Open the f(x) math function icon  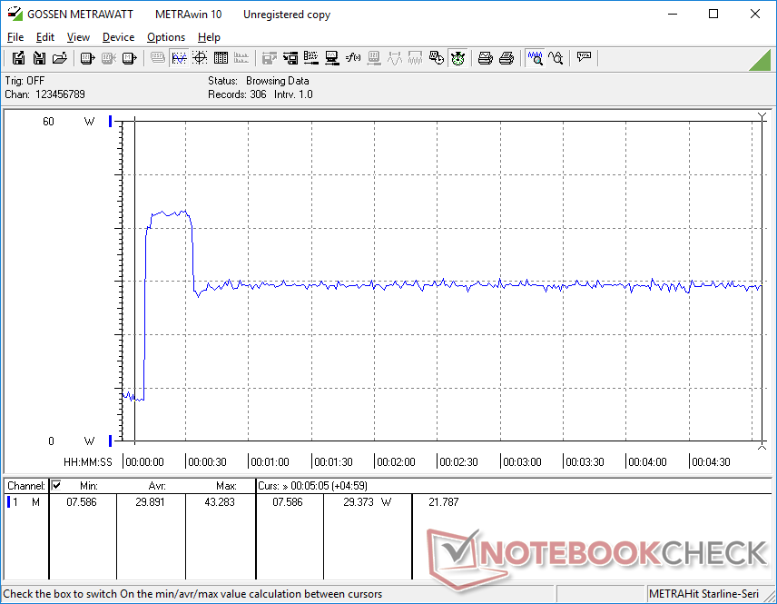click(x=353, y=58)
